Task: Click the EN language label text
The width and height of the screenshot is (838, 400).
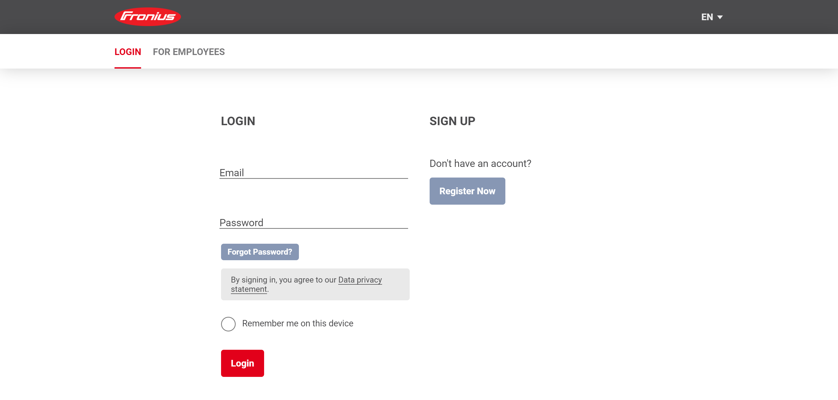Action: [x=706, y=17]
